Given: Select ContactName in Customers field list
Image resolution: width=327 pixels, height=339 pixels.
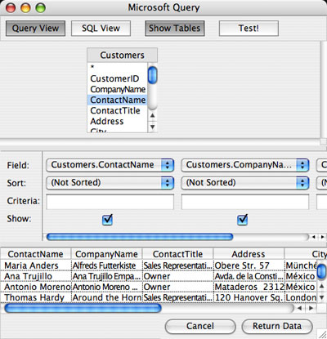Looking at the screenshot, I should coord(117,100).
